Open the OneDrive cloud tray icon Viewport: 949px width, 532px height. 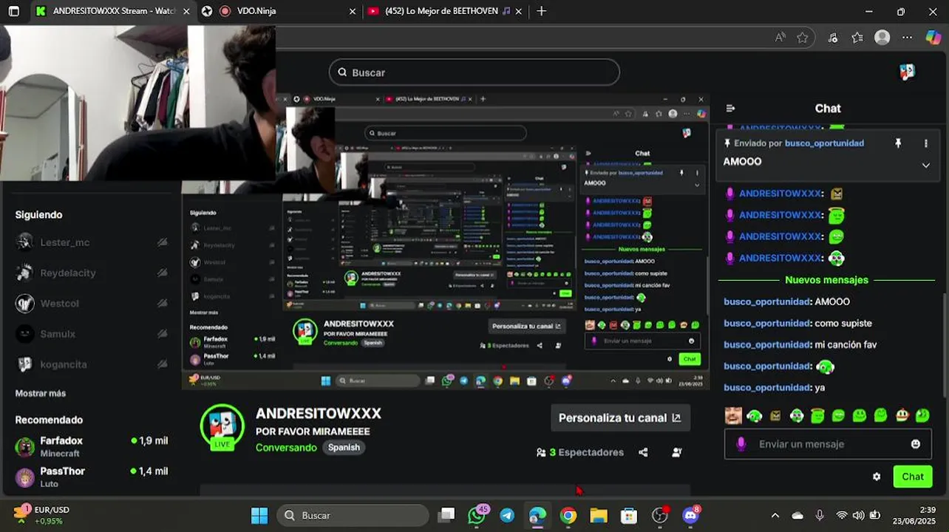point(797,515)
